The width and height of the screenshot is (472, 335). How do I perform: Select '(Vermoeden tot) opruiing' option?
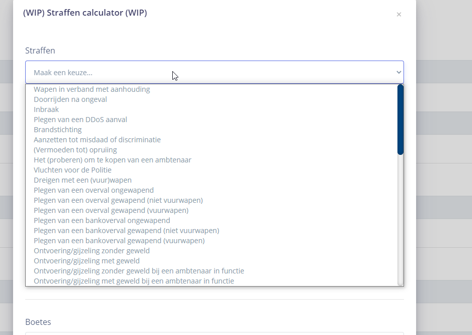coord(75,150)
